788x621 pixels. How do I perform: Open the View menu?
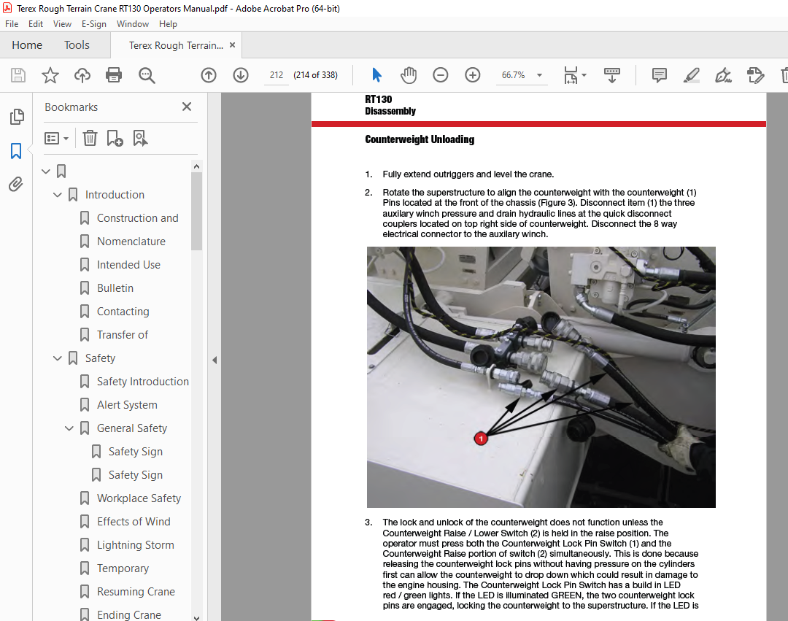(x=62, y=23)
